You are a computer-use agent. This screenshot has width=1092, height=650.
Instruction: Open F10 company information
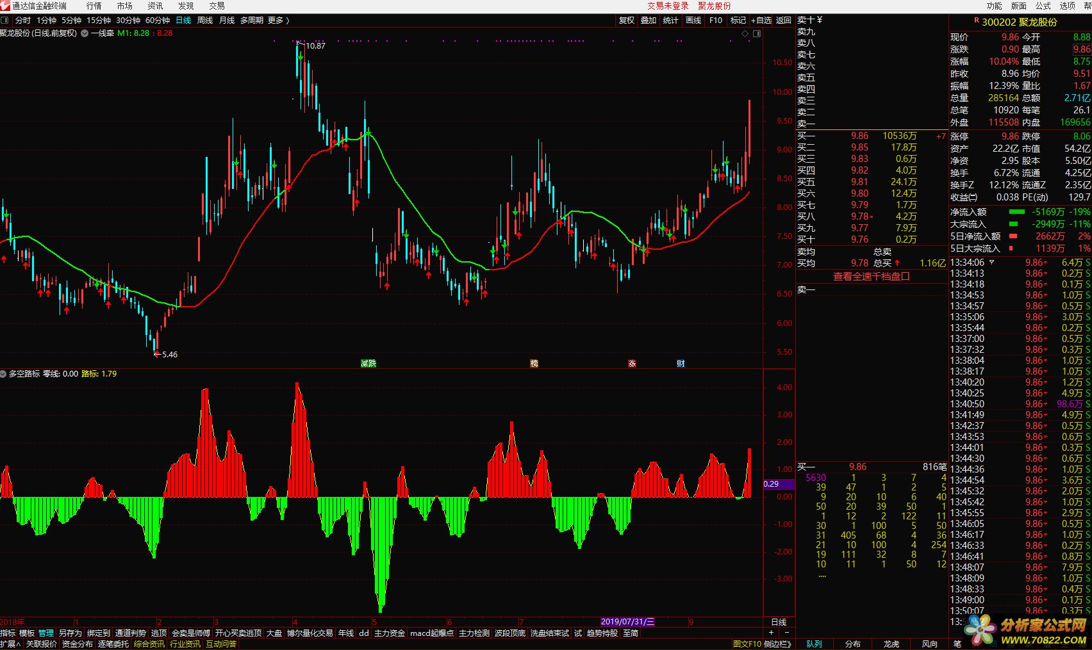coord(716,20)
